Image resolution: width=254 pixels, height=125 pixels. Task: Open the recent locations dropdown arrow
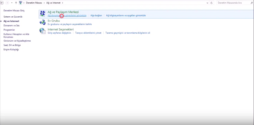[12, 3]
